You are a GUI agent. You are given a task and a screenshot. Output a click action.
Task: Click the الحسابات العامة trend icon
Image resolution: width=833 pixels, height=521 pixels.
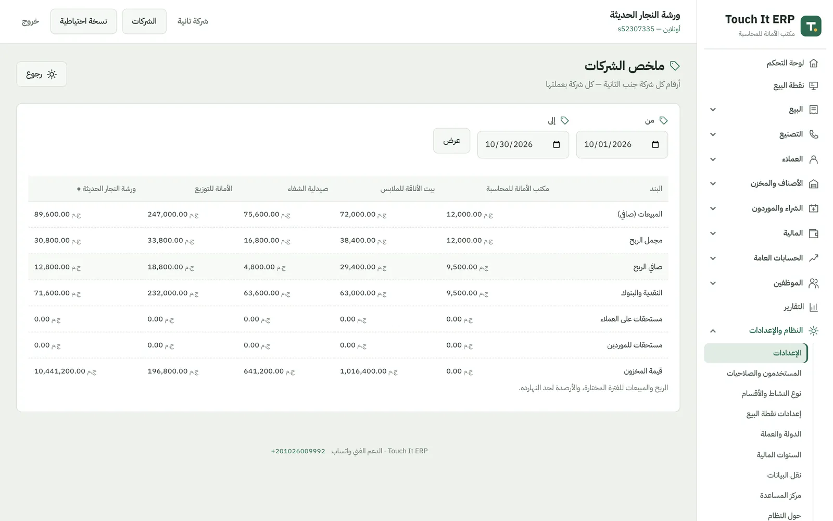click(x=814, y=258)
